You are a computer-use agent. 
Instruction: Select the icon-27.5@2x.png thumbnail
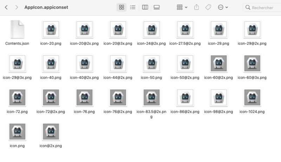(185, 29)
